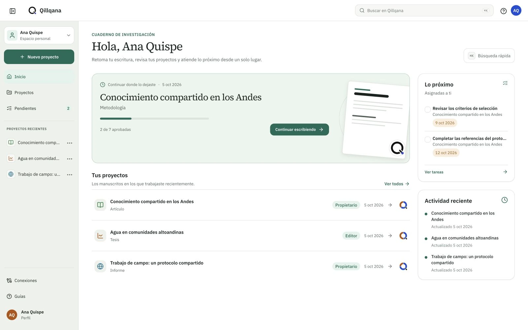Check off Revisar los criterios de selección
This screenshot has width=528, height=330.
pyautogui.click(x=428, y=110)
